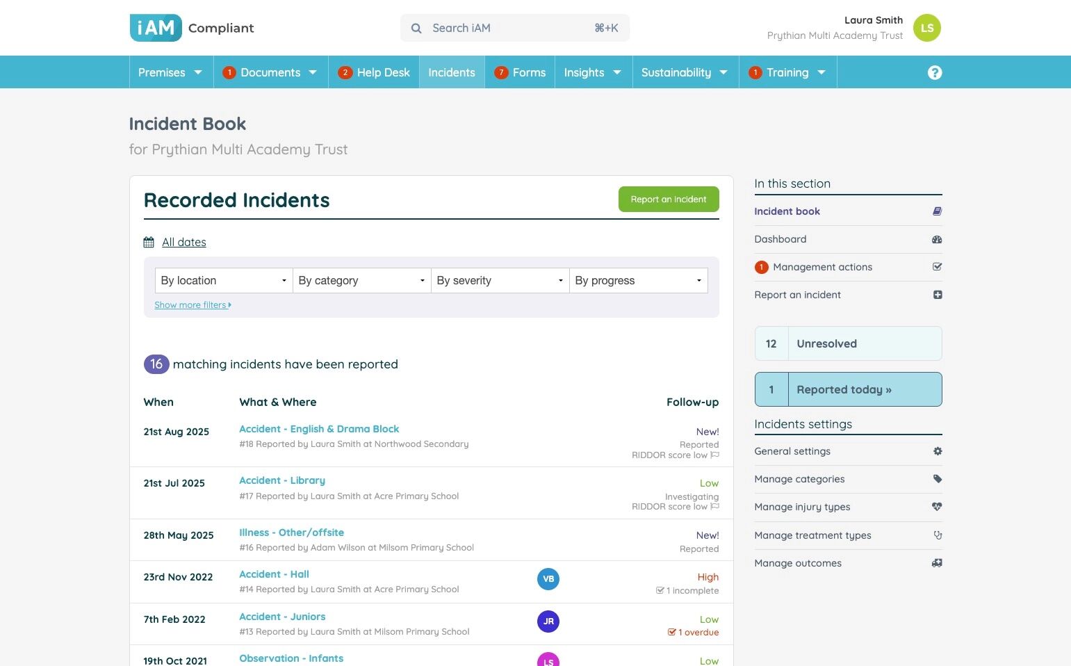Open Accident - Juniors incident
The height and width of the screenshot is (666, 1071).
(x=282, y=617)
